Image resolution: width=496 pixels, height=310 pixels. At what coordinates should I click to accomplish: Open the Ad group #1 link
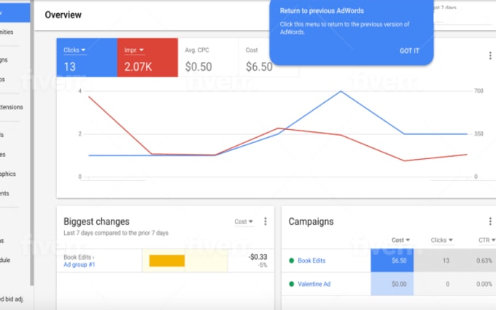[80, 265]
